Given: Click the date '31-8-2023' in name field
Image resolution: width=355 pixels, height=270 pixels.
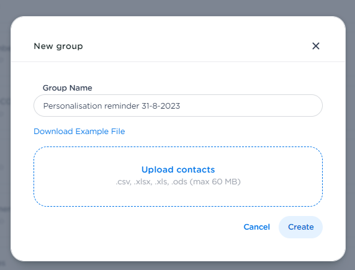Looking at the screenshot, I should pyautogui.click(x=161, y=106).
